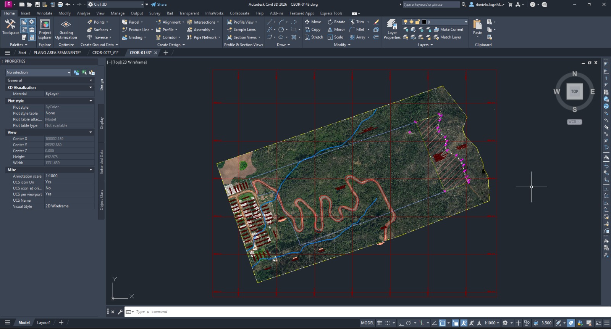611x329 pixels.
Task: Click the Share icon in title bar
Action: pos(158,5)
